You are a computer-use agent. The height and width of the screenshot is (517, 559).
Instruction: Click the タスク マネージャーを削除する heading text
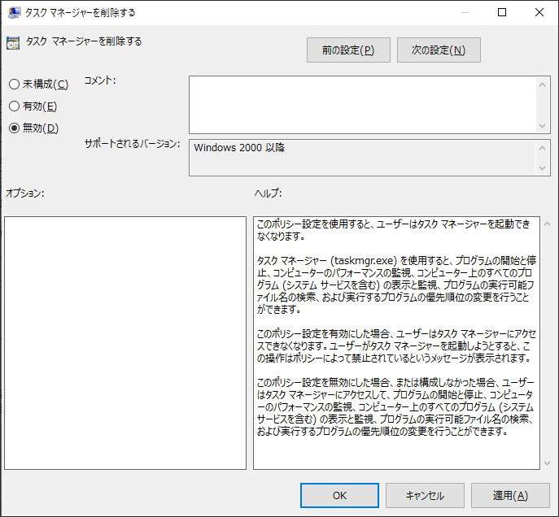click(x=84, y=41)
